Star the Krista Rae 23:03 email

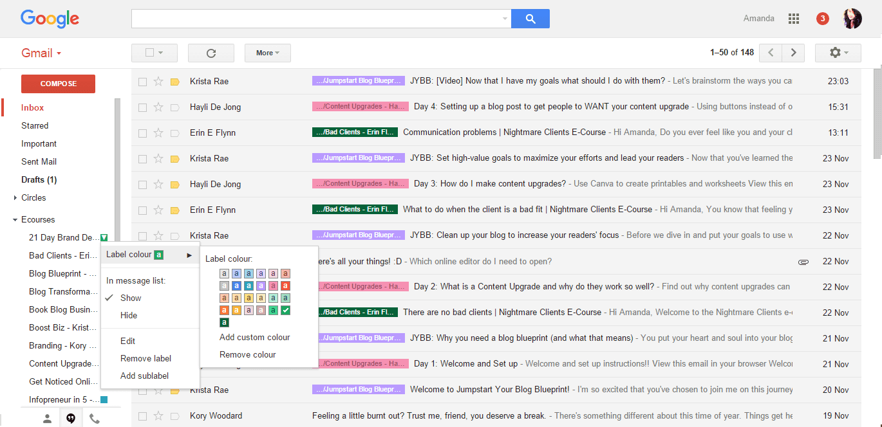pos(158,81)
